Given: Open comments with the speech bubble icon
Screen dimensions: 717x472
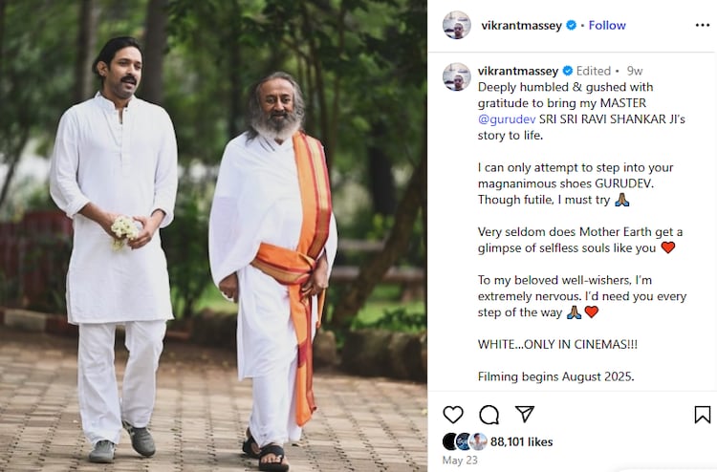Looking at the screenshot, I should tap(489, 415).
